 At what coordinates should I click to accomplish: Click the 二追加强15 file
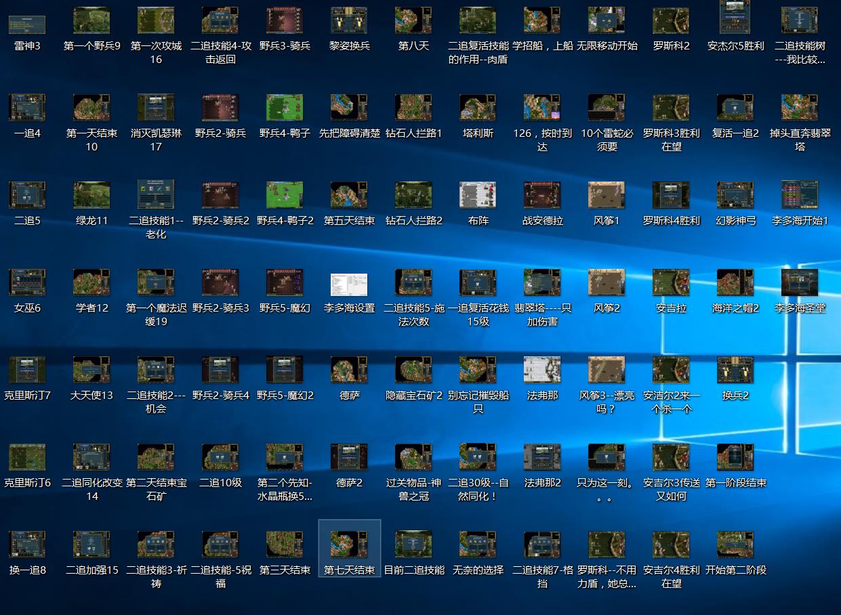click(91, 545)
